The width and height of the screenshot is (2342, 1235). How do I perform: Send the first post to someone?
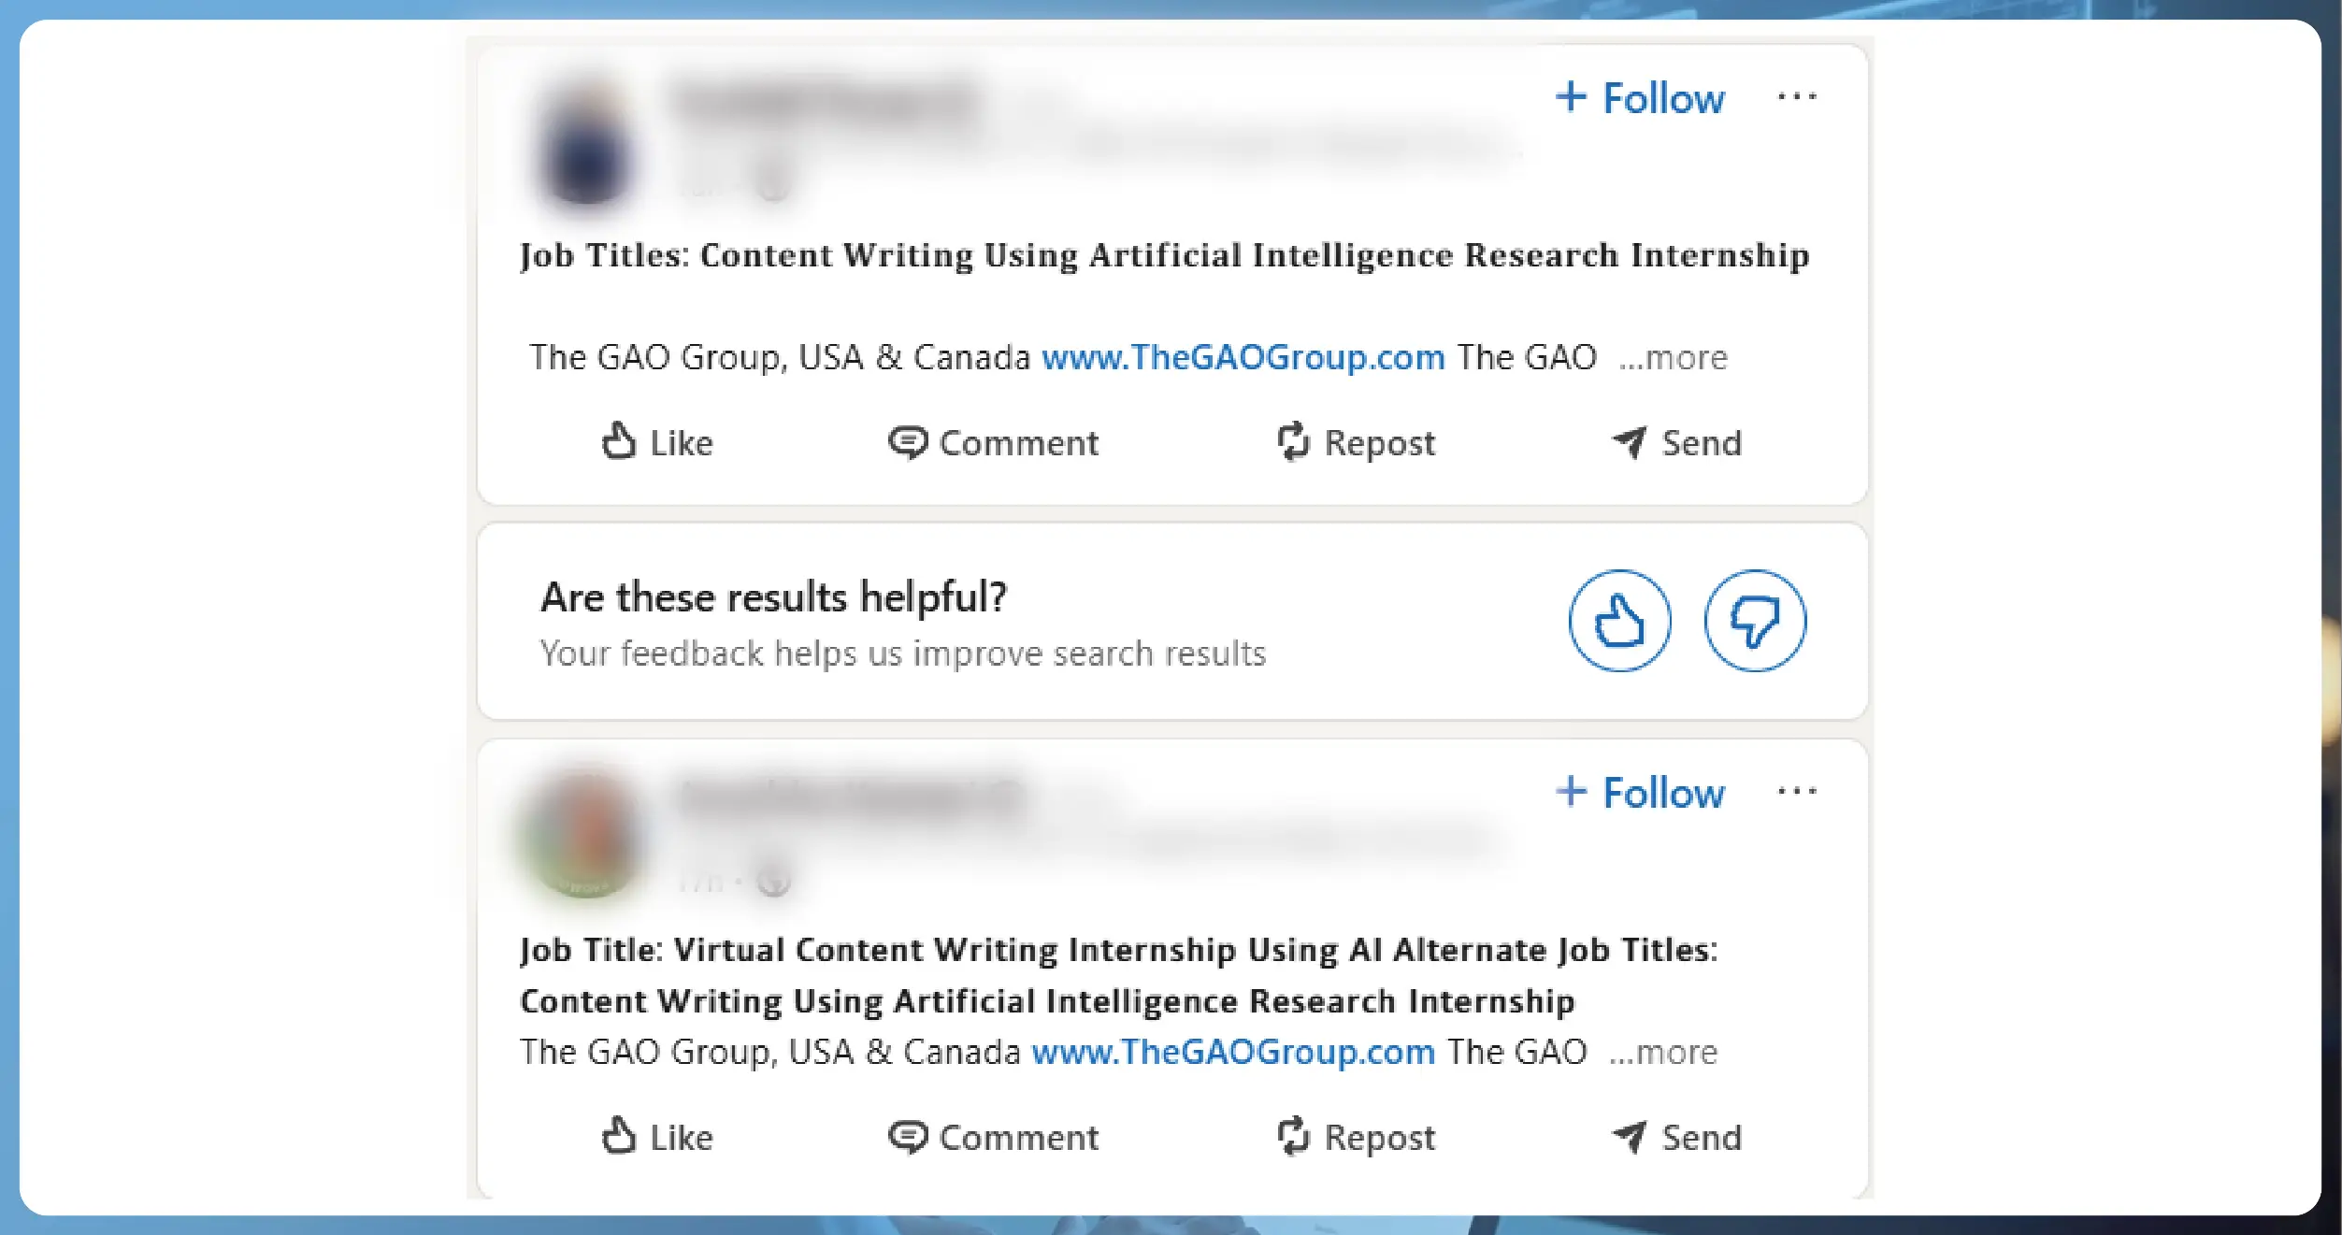[x=1677, y=443]
